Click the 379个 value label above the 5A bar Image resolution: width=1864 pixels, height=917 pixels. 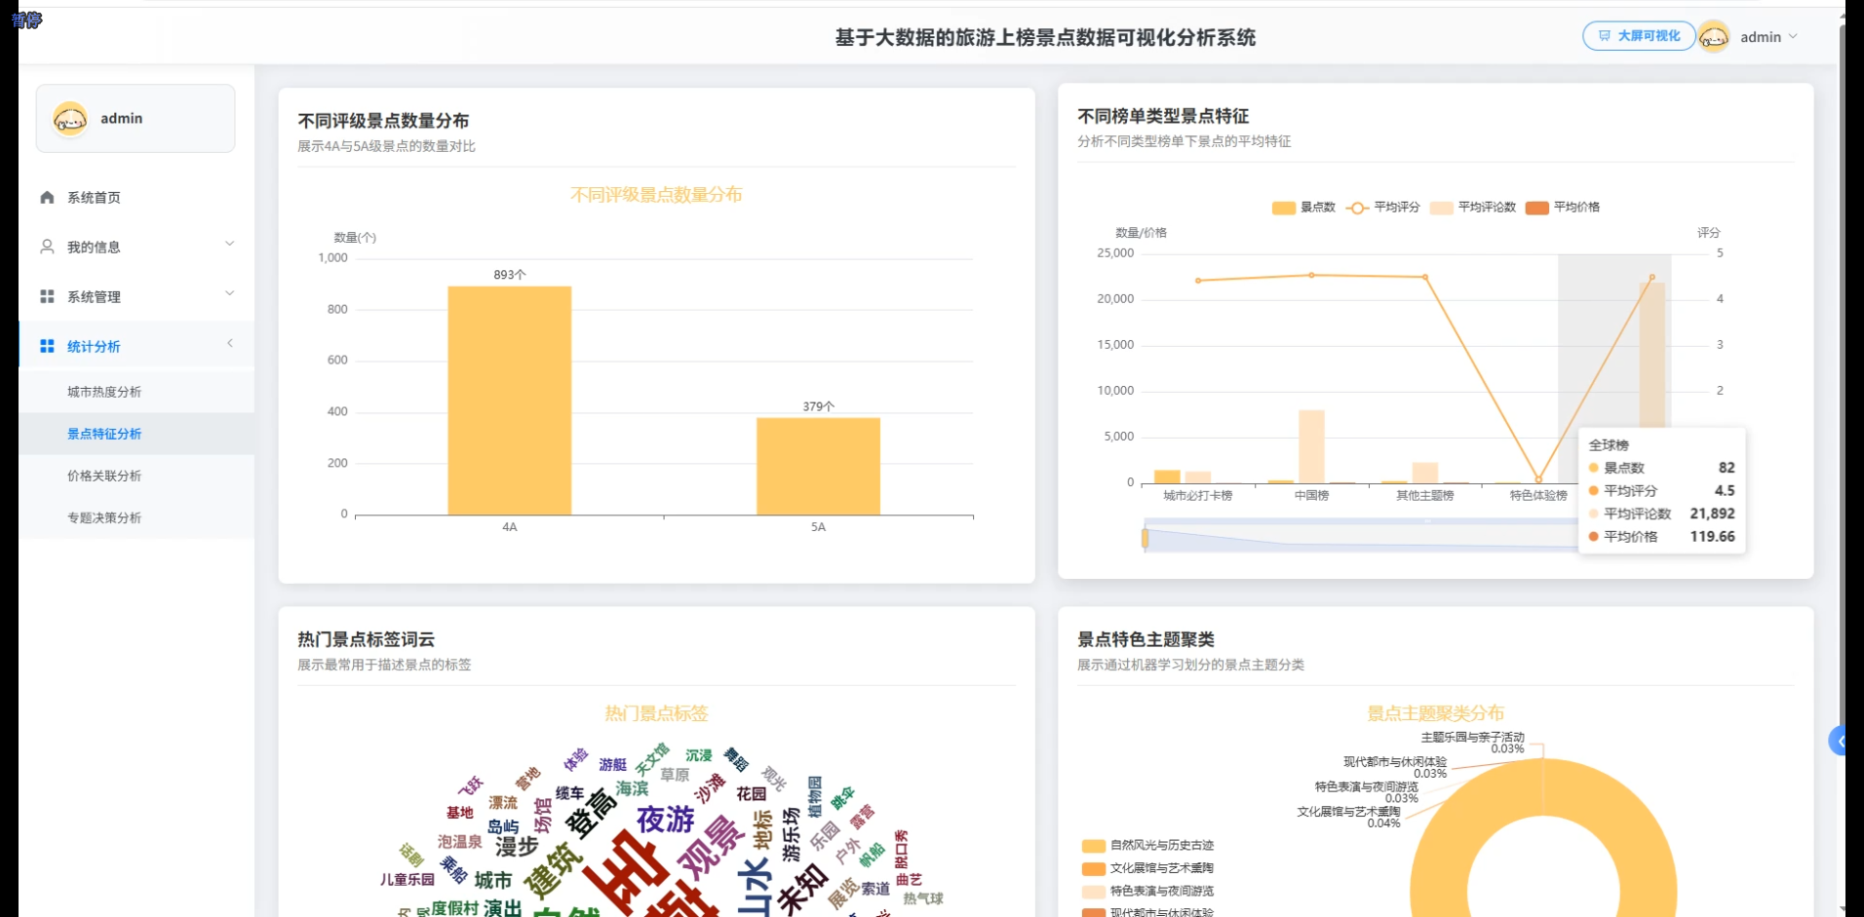coord(819,406)
